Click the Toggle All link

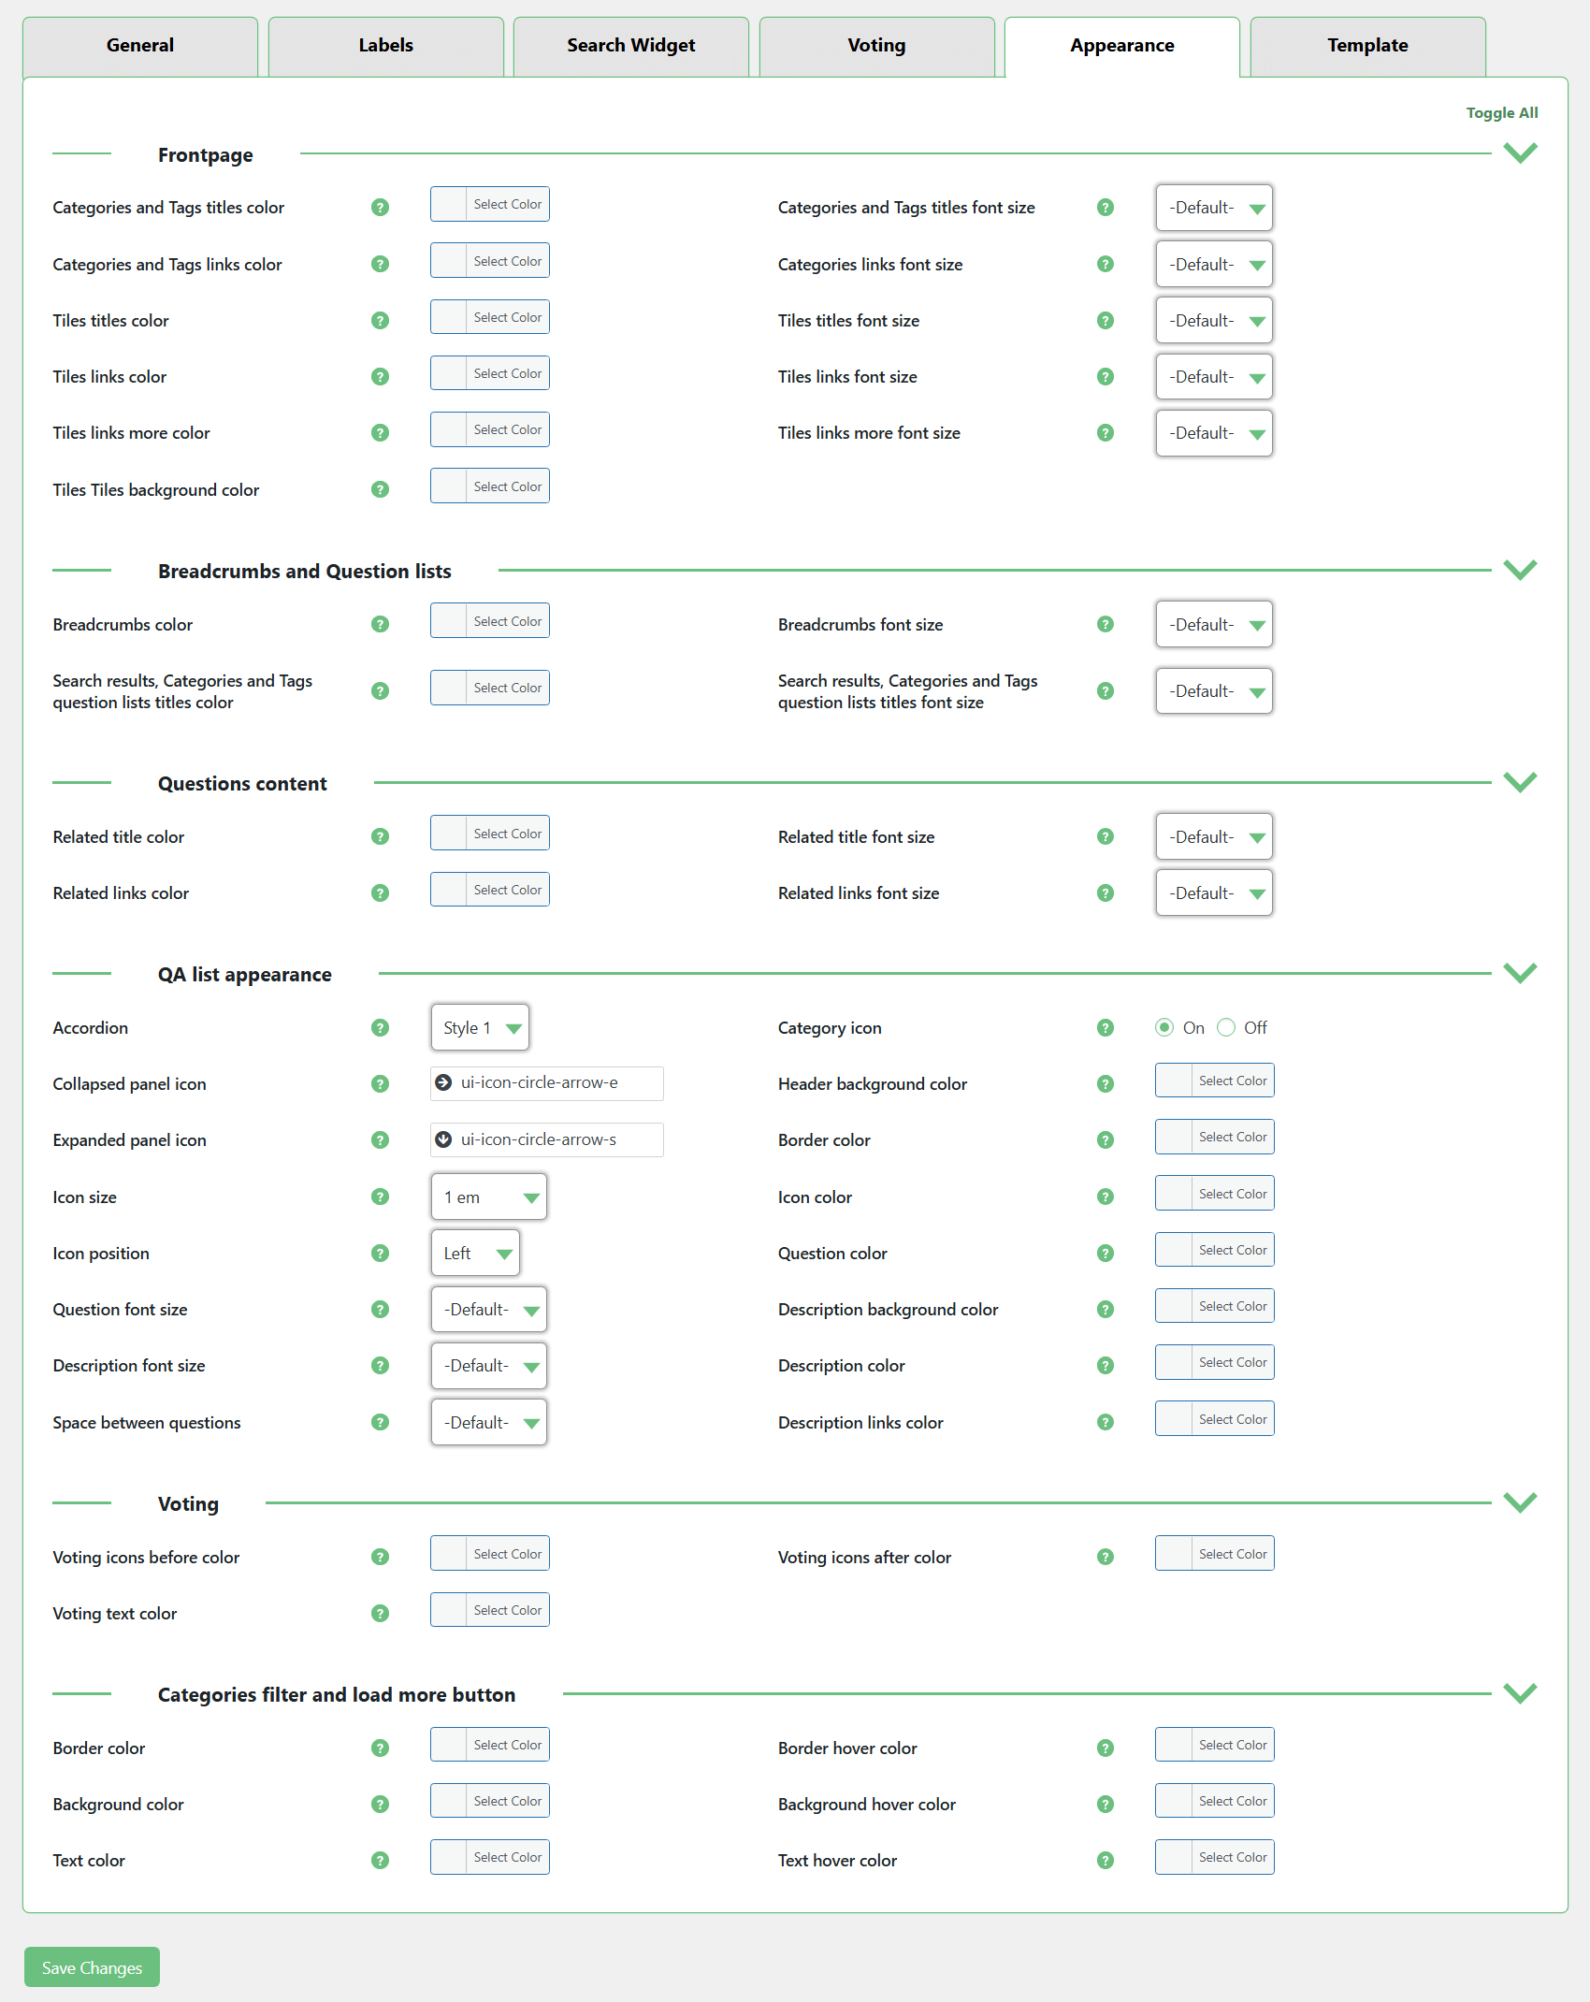[1501, 113]
